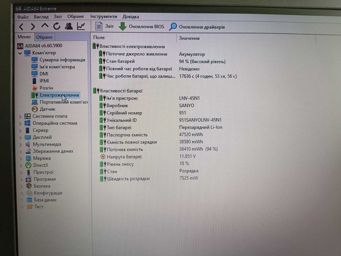Go back with the left arrow toolbar icon

point(21,27)
